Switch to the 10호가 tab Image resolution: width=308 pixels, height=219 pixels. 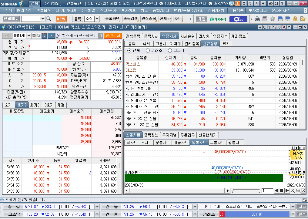[48, 105]
